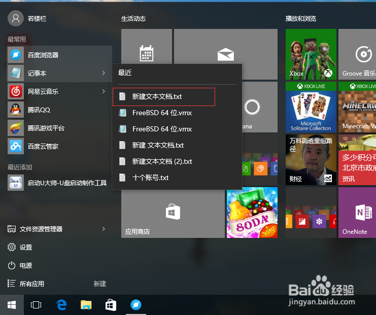Open 百度云管家 app

[59, 146]
